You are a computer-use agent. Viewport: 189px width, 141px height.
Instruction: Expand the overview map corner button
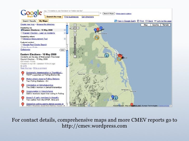pos(171,106)
